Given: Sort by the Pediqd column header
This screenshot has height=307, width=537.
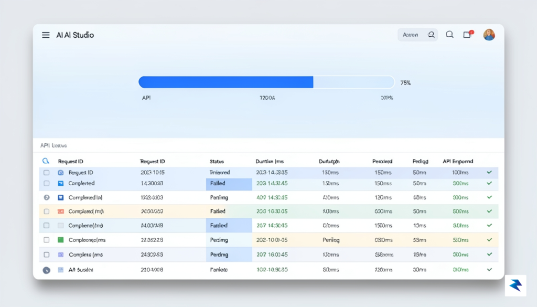Looking at the screenshot, I should 420,162.
